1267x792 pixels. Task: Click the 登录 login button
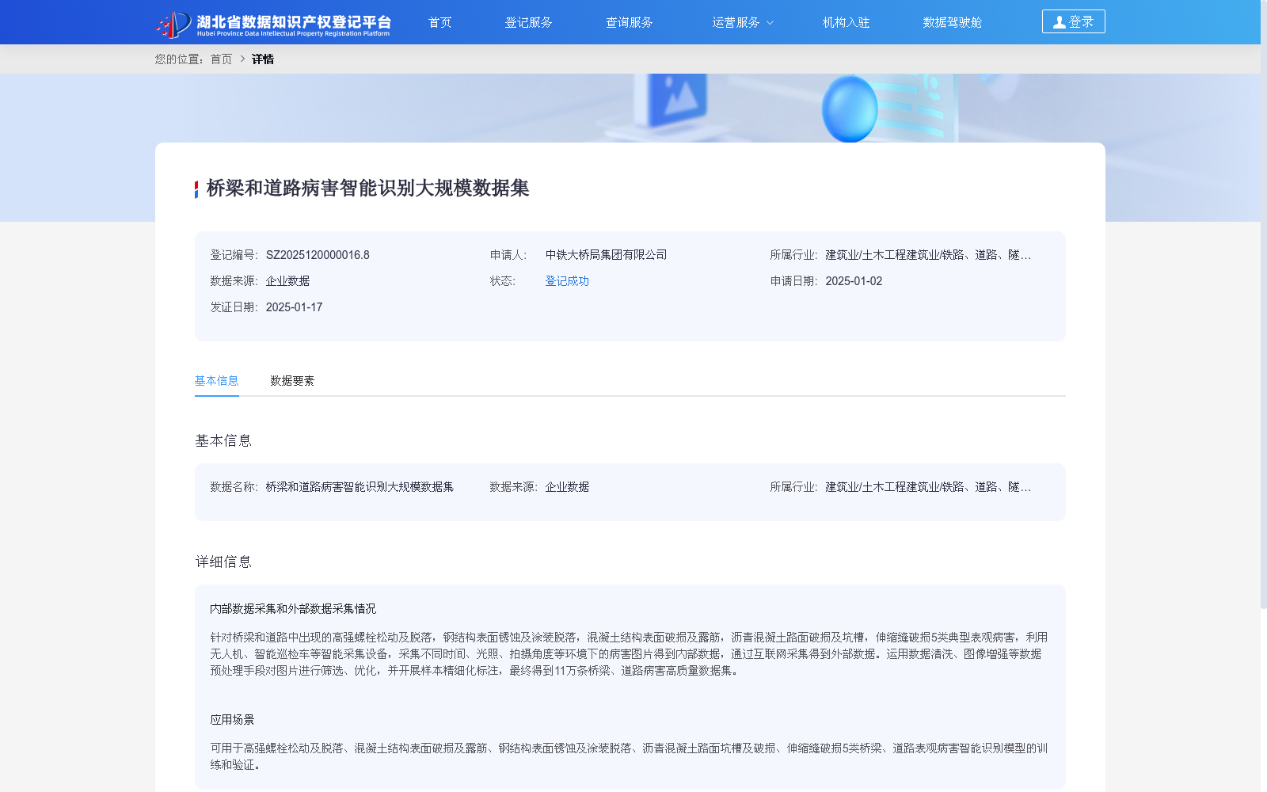(x=1073, y=21)
